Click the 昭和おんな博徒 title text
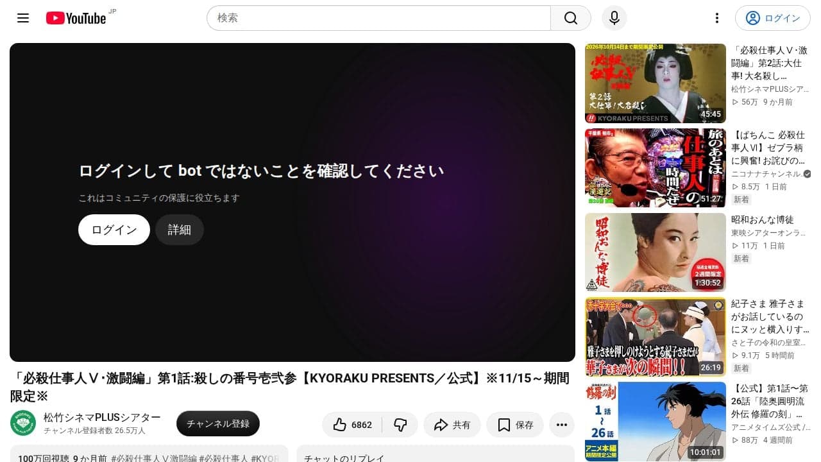The width and height of the screenshot is (821, 462). [763, 219]
